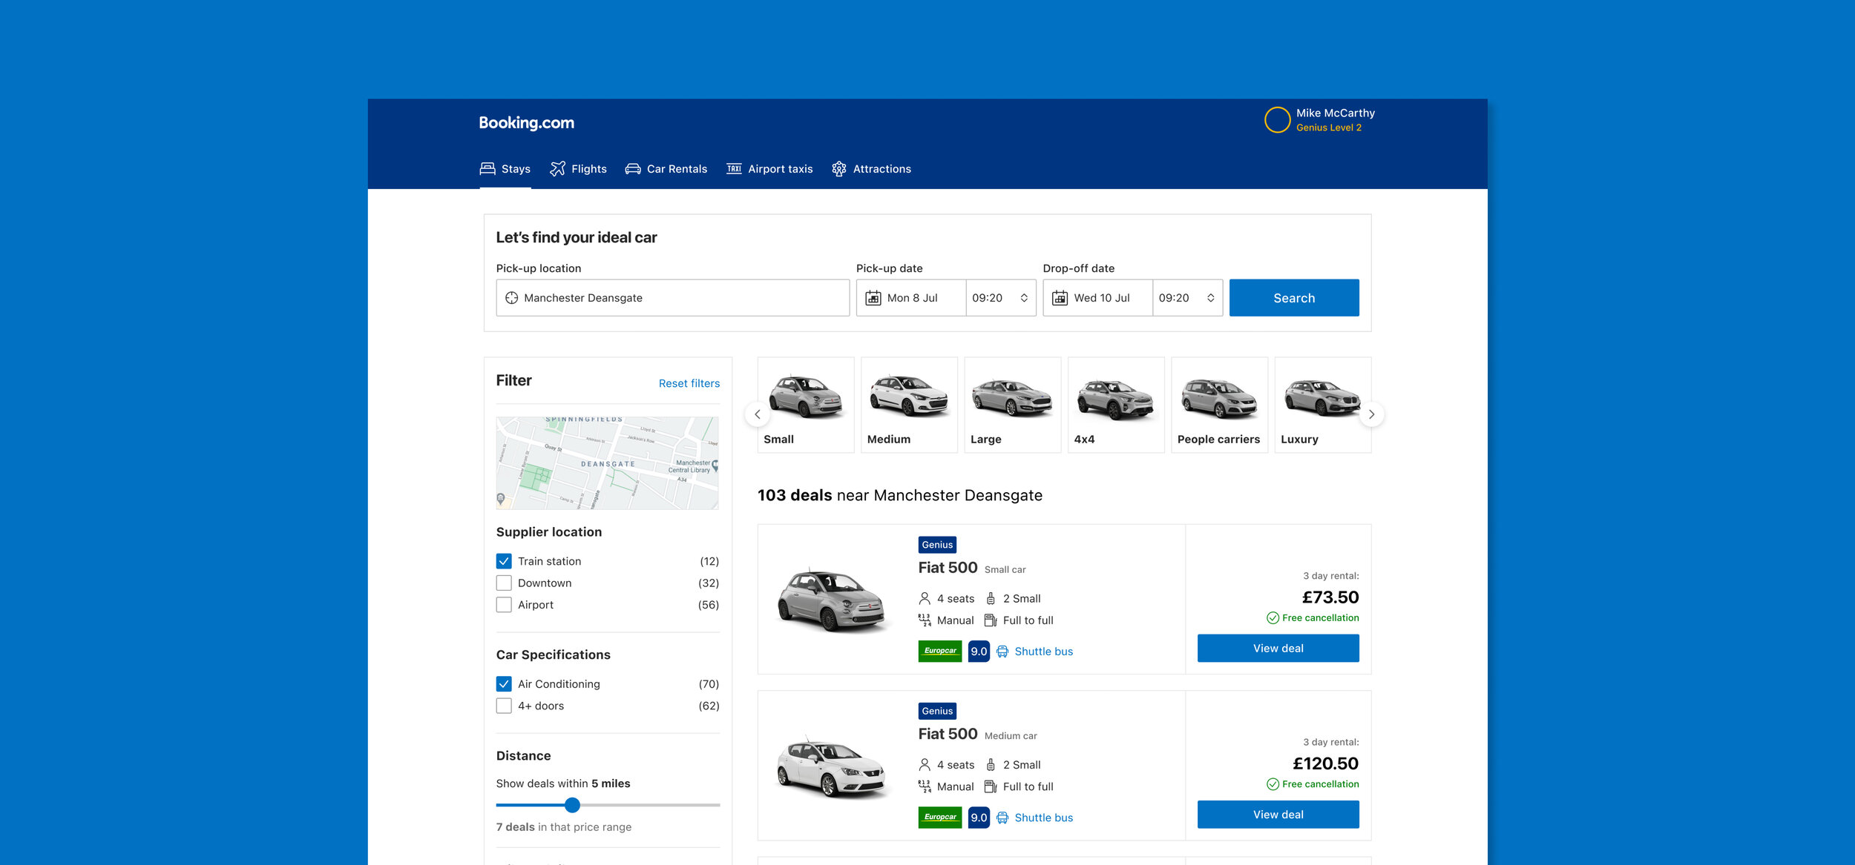The width and height of the screenshot is (1855, 865).
Task: Click the Airport taxis taxi icon
Action: [x=734, y=169]
